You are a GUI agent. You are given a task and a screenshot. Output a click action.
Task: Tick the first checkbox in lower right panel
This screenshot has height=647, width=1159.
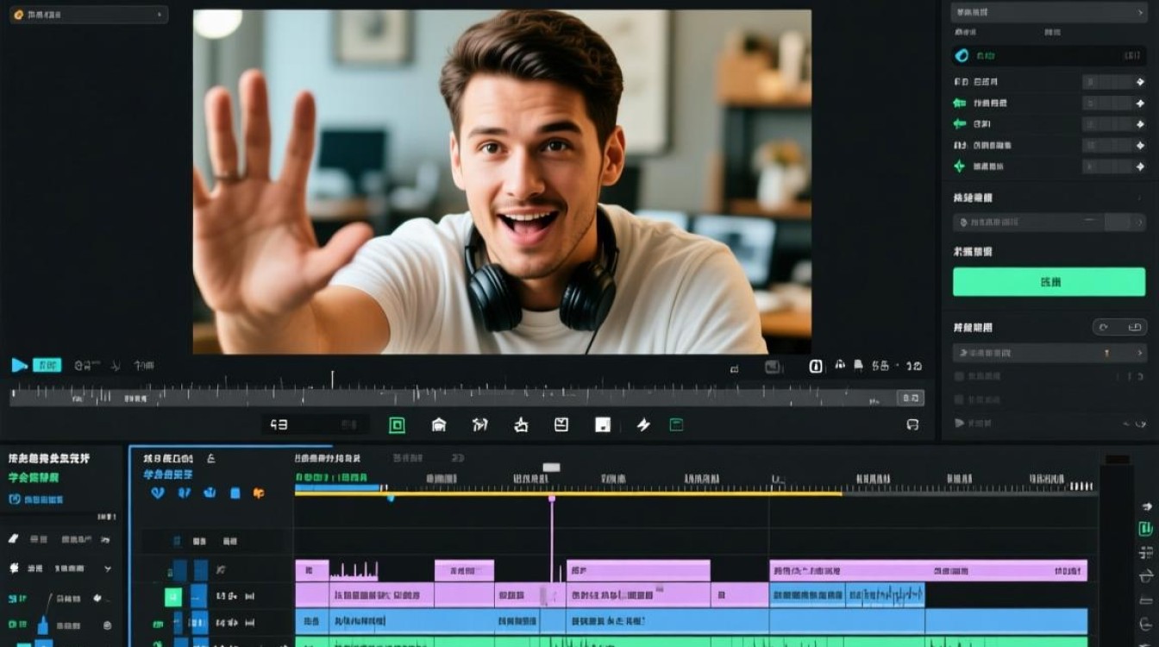click(x=959, y=376)
